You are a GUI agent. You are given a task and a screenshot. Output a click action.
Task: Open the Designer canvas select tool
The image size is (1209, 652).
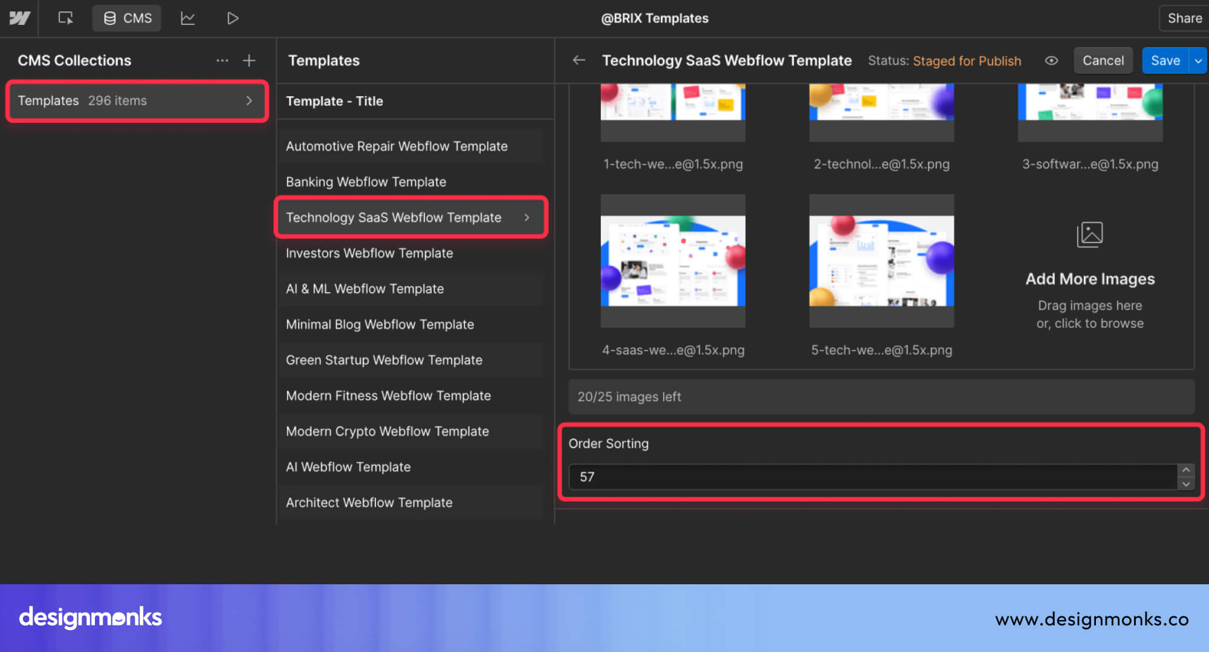point(65,18)
